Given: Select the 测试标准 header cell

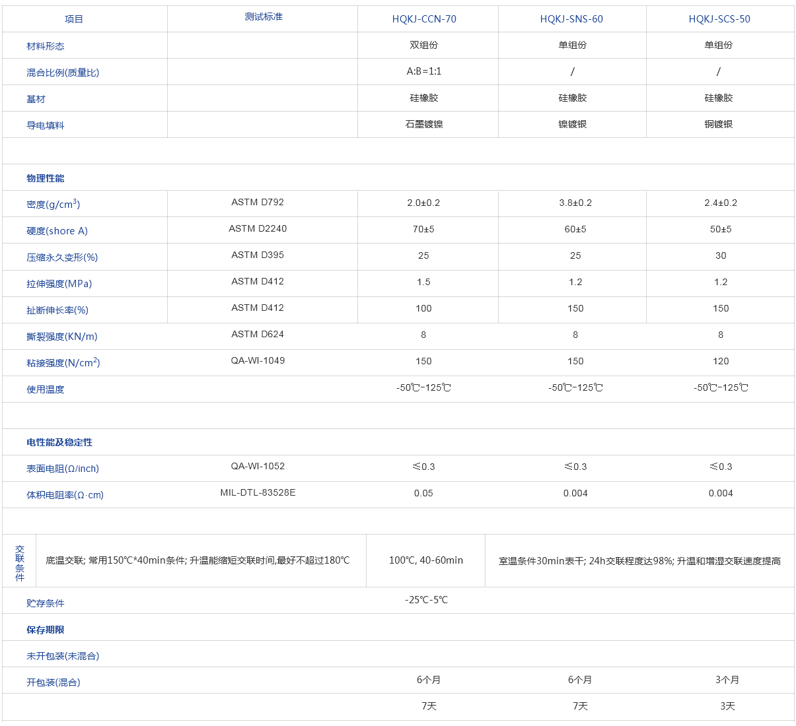Looking at the screenshot, I should coord(264,16).
